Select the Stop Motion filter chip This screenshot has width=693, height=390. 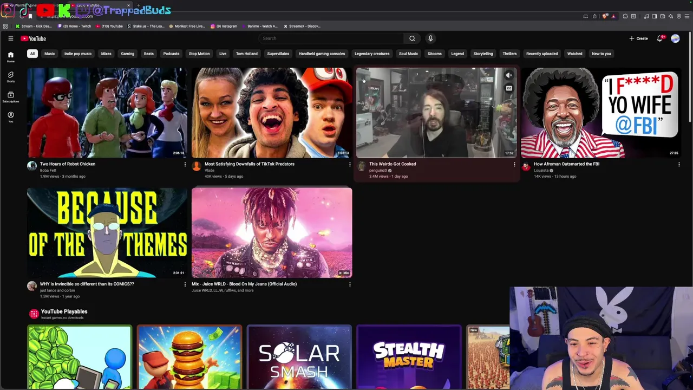coord(199,54)
